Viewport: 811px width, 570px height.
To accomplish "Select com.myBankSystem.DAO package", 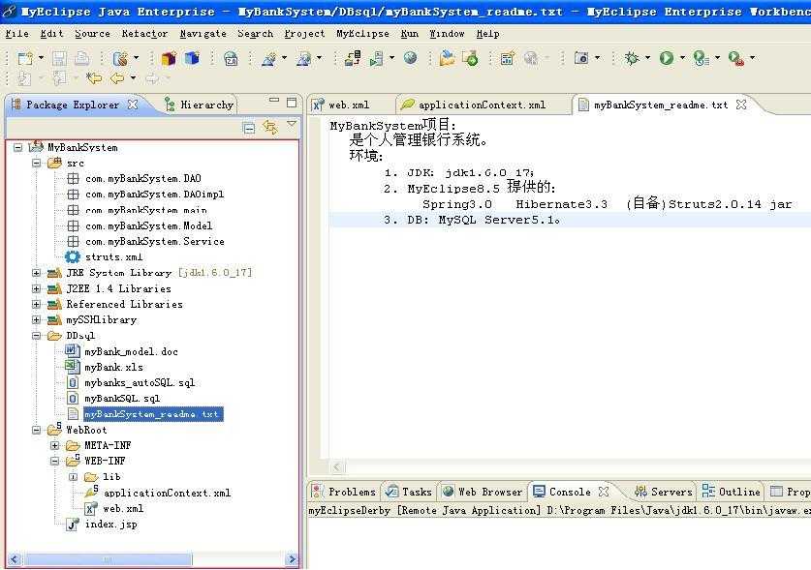I will pyautogui.click(x=143, y=179).
